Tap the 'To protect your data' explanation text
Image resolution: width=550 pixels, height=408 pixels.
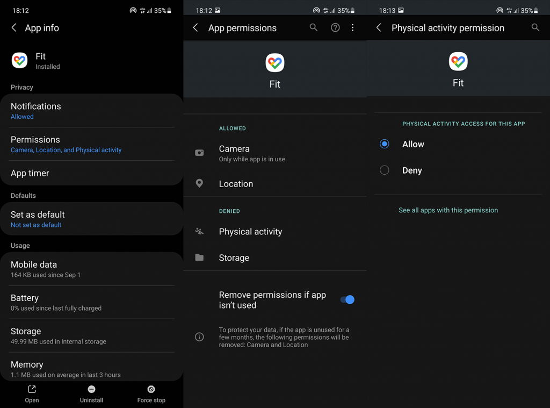click(x=284, y=337)
